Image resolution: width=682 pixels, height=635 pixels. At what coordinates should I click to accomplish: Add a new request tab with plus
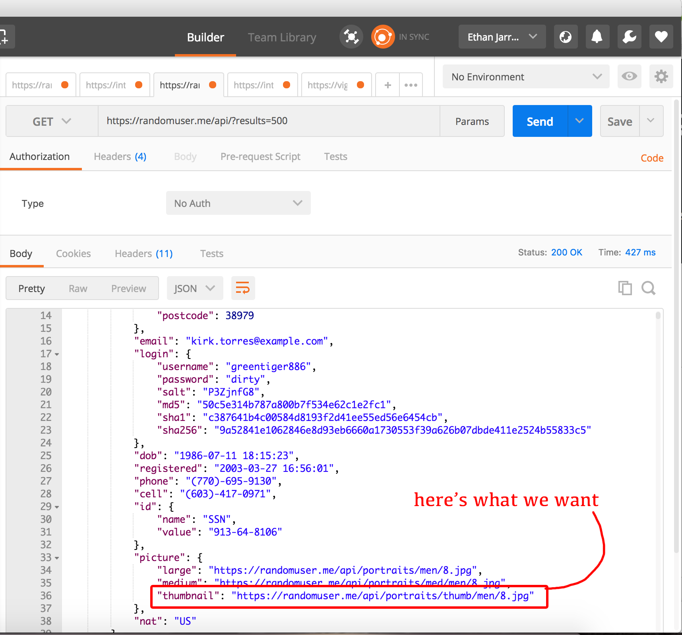(x=387, y=85)
